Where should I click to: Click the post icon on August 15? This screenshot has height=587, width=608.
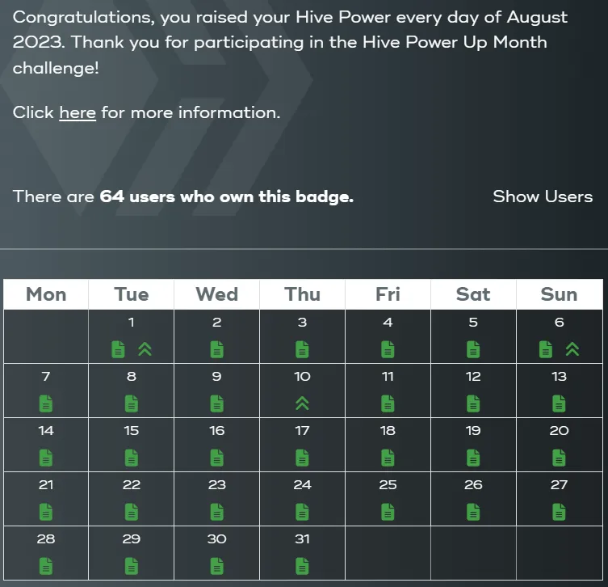pyautogui.click(x=132, y=458)
